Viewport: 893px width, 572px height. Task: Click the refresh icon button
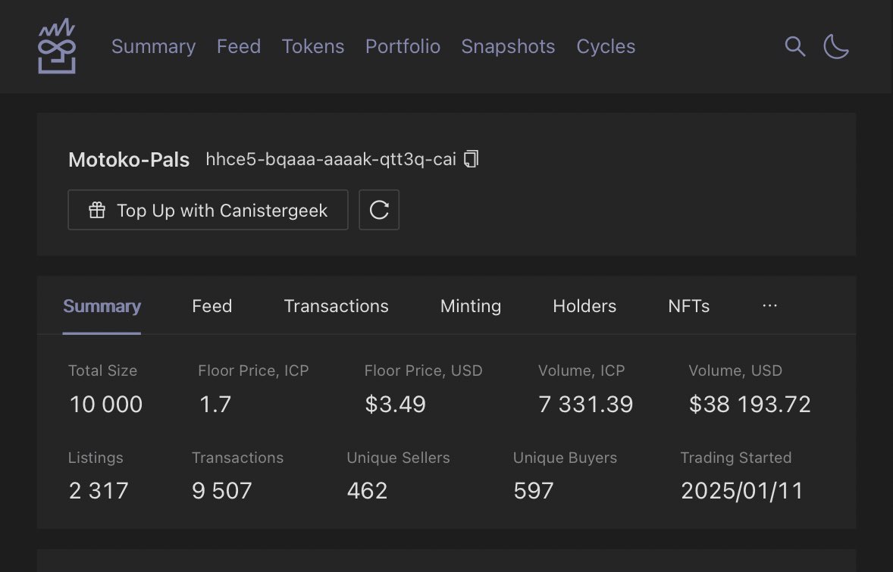coord(379,210)
